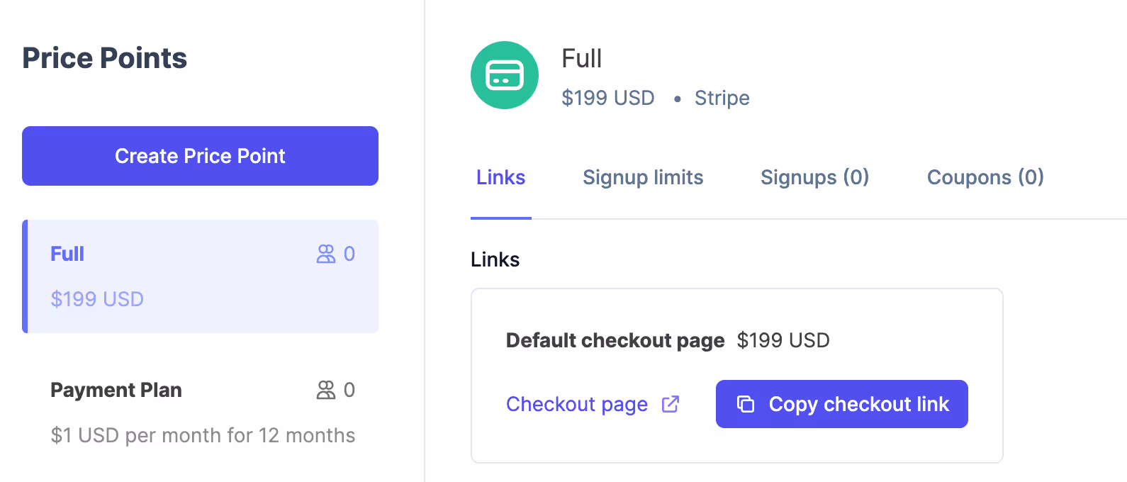Select the Links tab
Screen dimensions: 1127x482
tap(500, 177)
